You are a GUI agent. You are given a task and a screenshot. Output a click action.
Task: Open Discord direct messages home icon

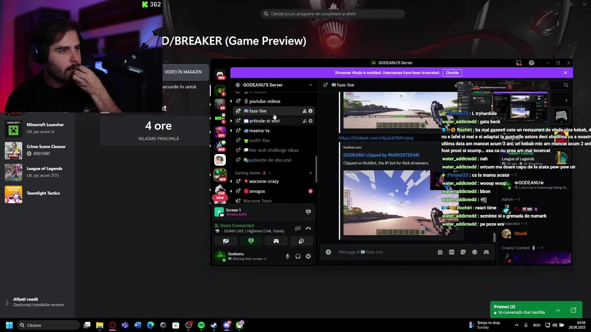point(220,74)
